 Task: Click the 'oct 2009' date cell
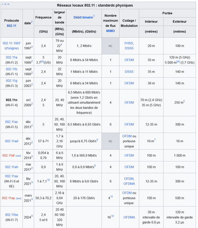coord(28,103)
